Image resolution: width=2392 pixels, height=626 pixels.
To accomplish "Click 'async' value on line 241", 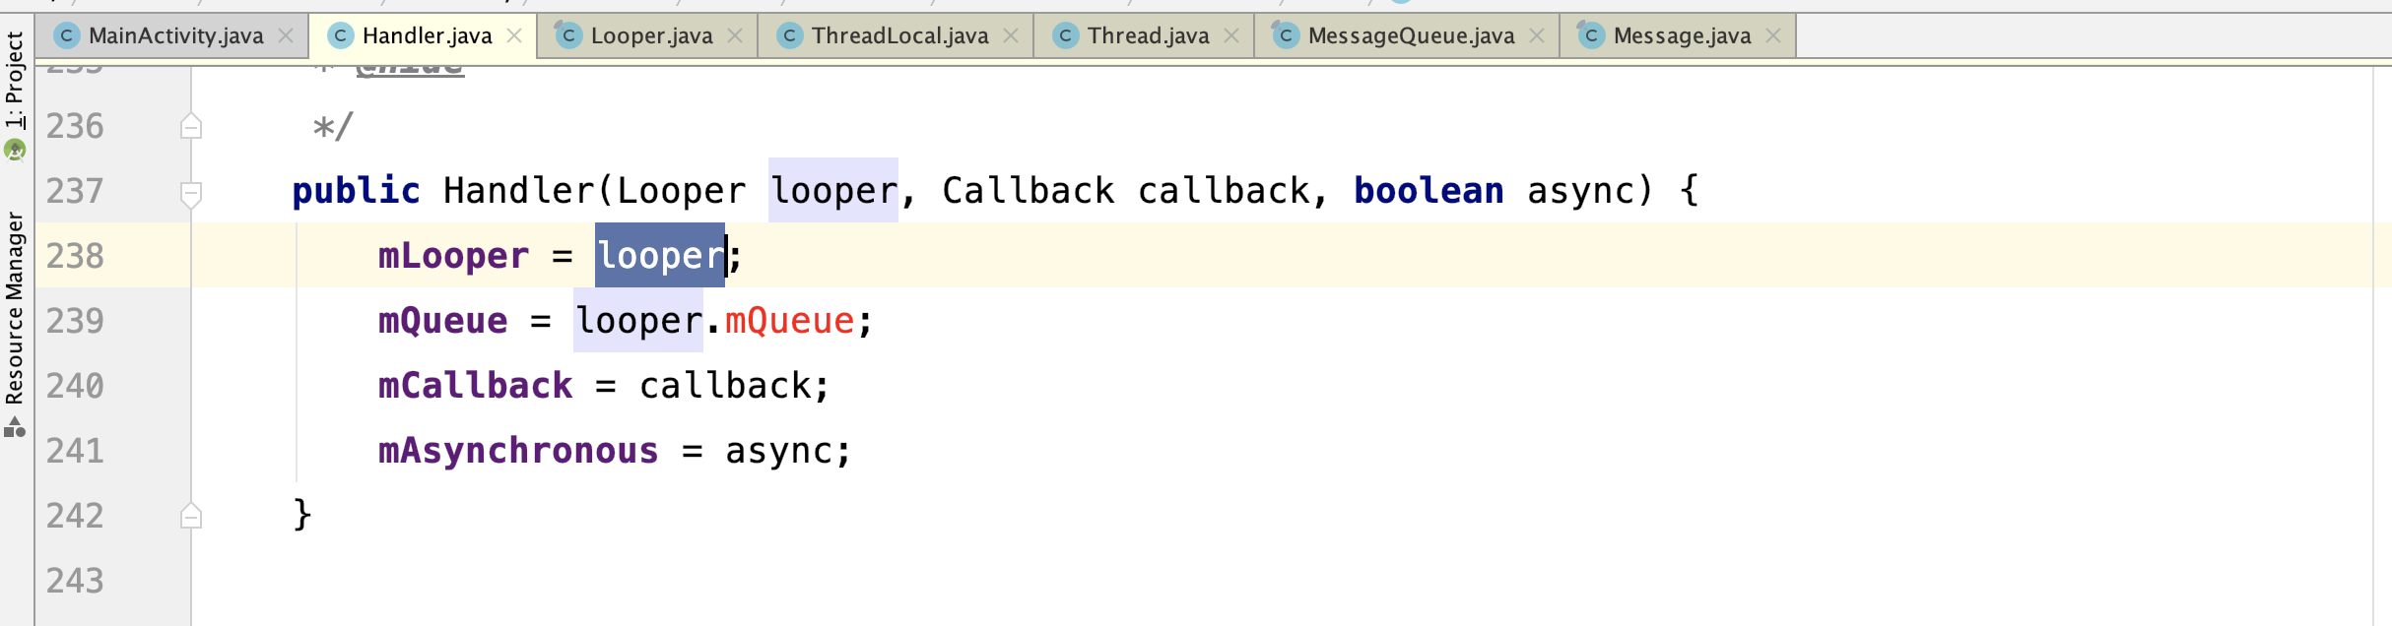I will click(779, 451).
